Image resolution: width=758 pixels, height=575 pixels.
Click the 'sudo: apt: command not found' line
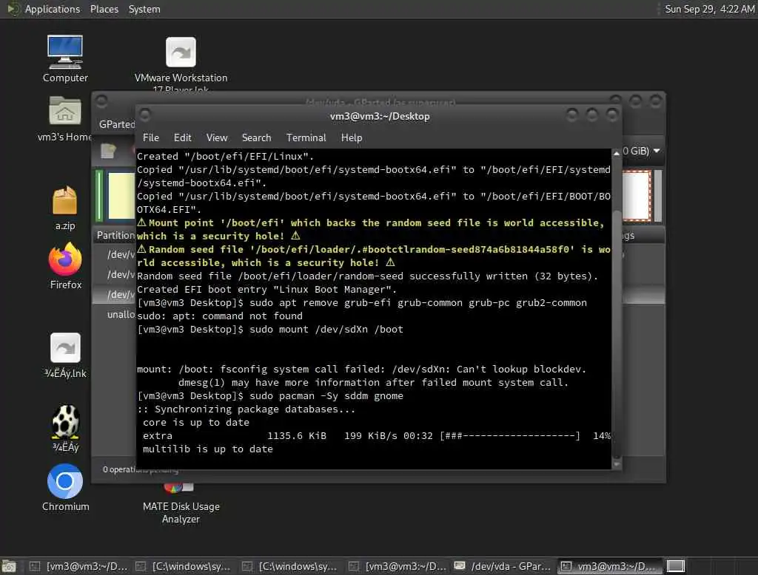tap(219, 316)
